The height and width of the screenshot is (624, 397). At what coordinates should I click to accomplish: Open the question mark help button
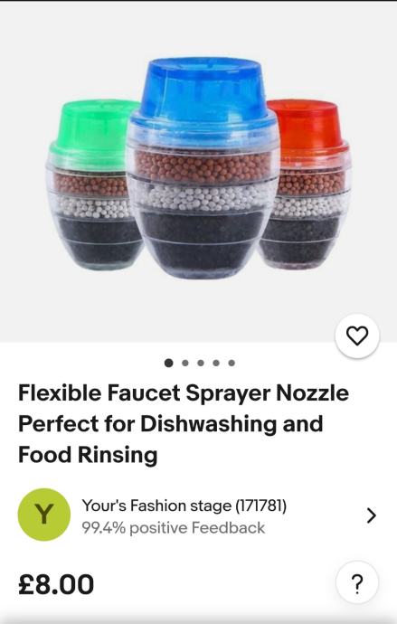tap(357, 583)
